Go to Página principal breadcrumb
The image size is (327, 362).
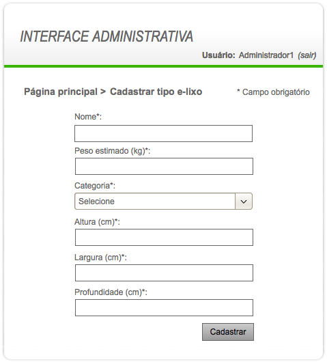click(x=61, y=92)
